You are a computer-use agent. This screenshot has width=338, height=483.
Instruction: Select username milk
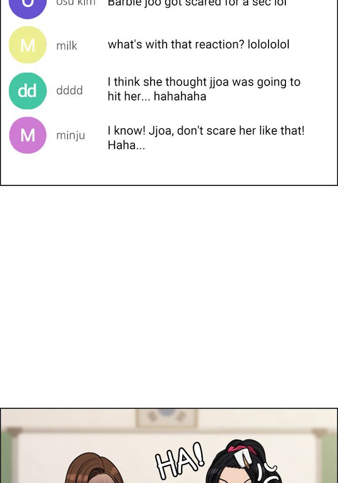coord(67,46)
